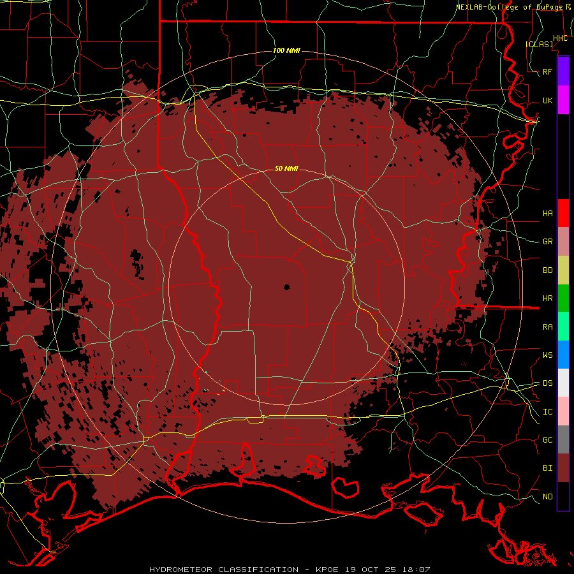Click the RA legend label
The image size is (574, 574).
[547, 327]
